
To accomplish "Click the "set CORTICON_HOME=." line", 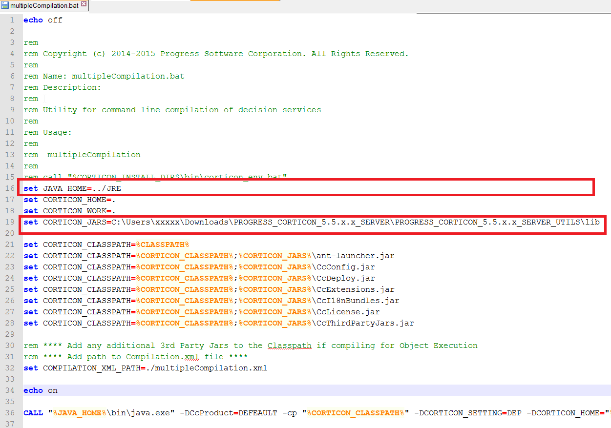I will click(69, 200).
